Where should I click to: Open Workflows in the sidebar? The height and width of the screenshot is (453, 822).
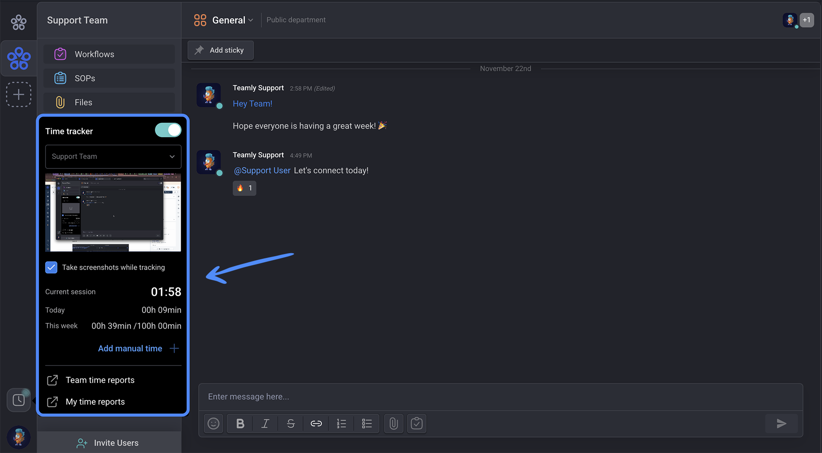tap(109, 54)
